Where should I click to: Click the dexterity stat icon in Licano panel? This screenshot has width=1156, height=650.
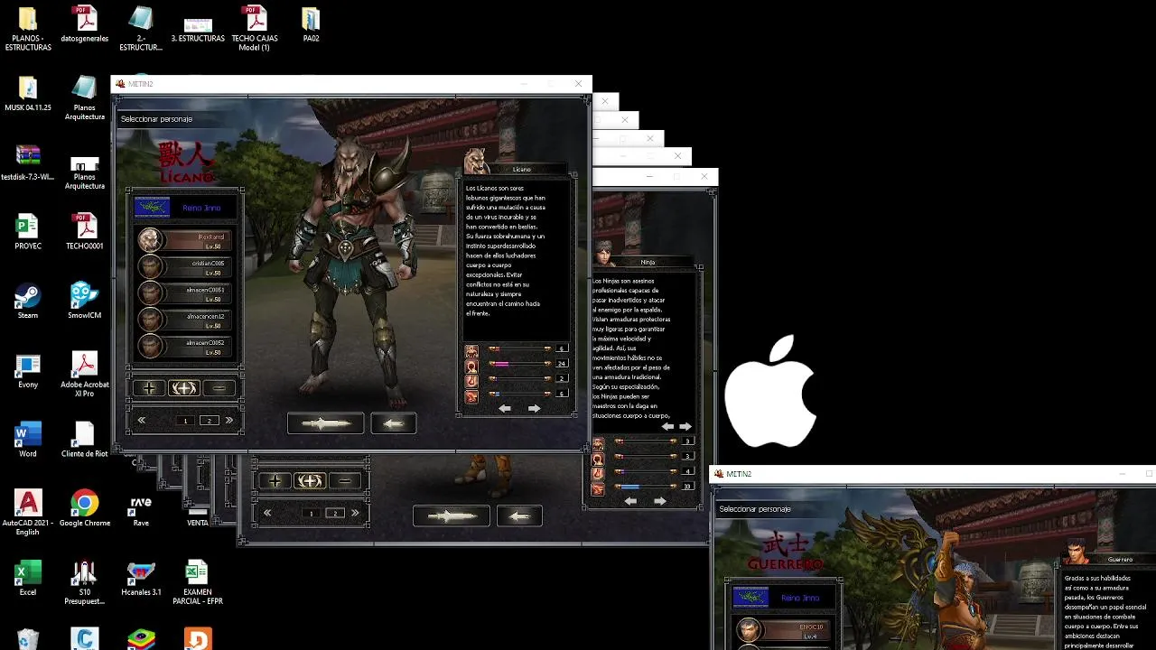click(471, 396)
